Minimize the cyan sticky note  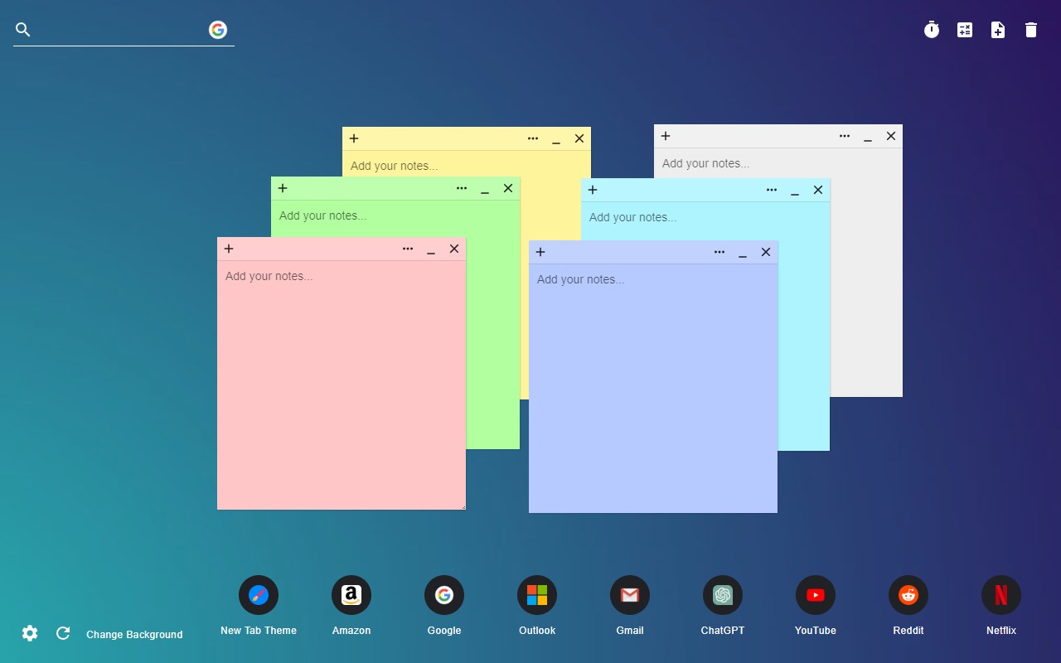pyautogui.click(x=795, y=191)
